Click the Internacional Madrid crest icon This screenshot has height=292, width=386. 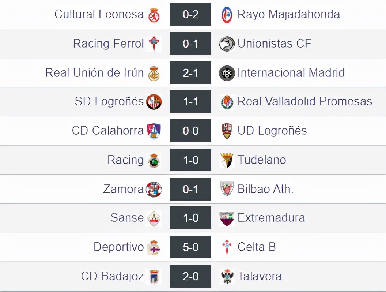pos(227,73)
